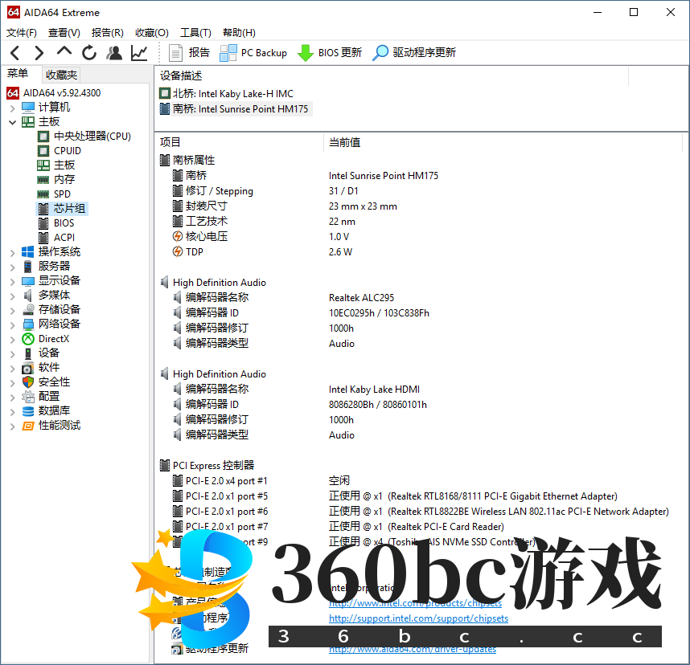Click the Back navigation arrow
The width and height of the screenshot is (690, 665).
click(14, 53)
